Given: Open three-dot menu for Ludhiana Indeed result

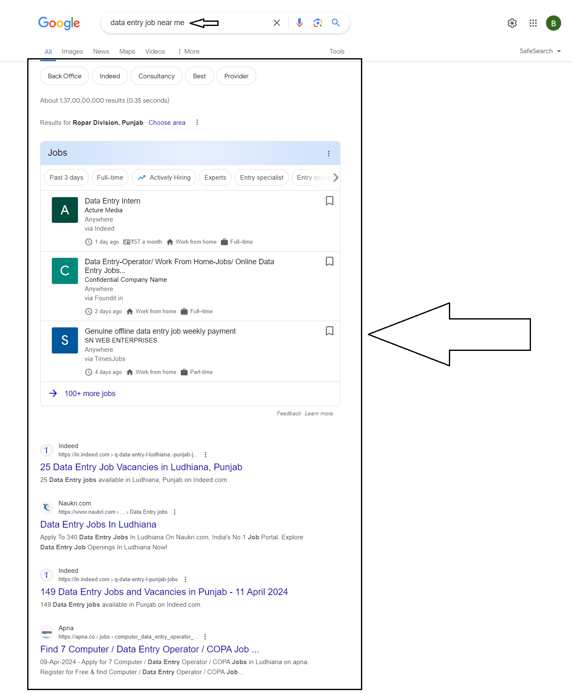Looking at the screenshot, I should pyautogui.click(x=206, y=455).
